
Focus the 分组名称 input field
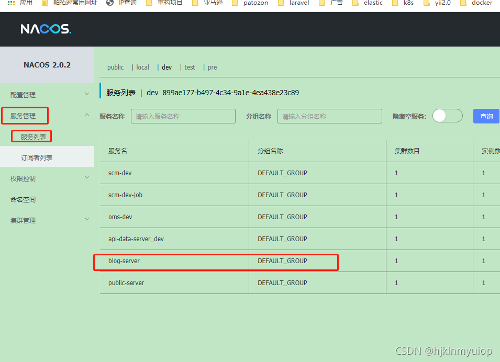coord(330,116)
